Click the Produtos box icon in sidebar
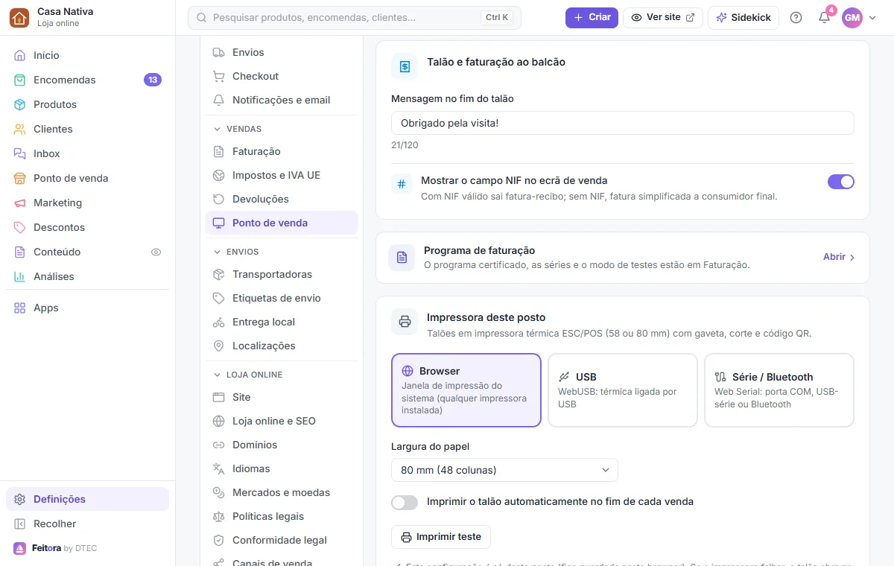Image resolution: width=894 pixels, height=566 pixels. pyautogui.click(x=20, y=104)
